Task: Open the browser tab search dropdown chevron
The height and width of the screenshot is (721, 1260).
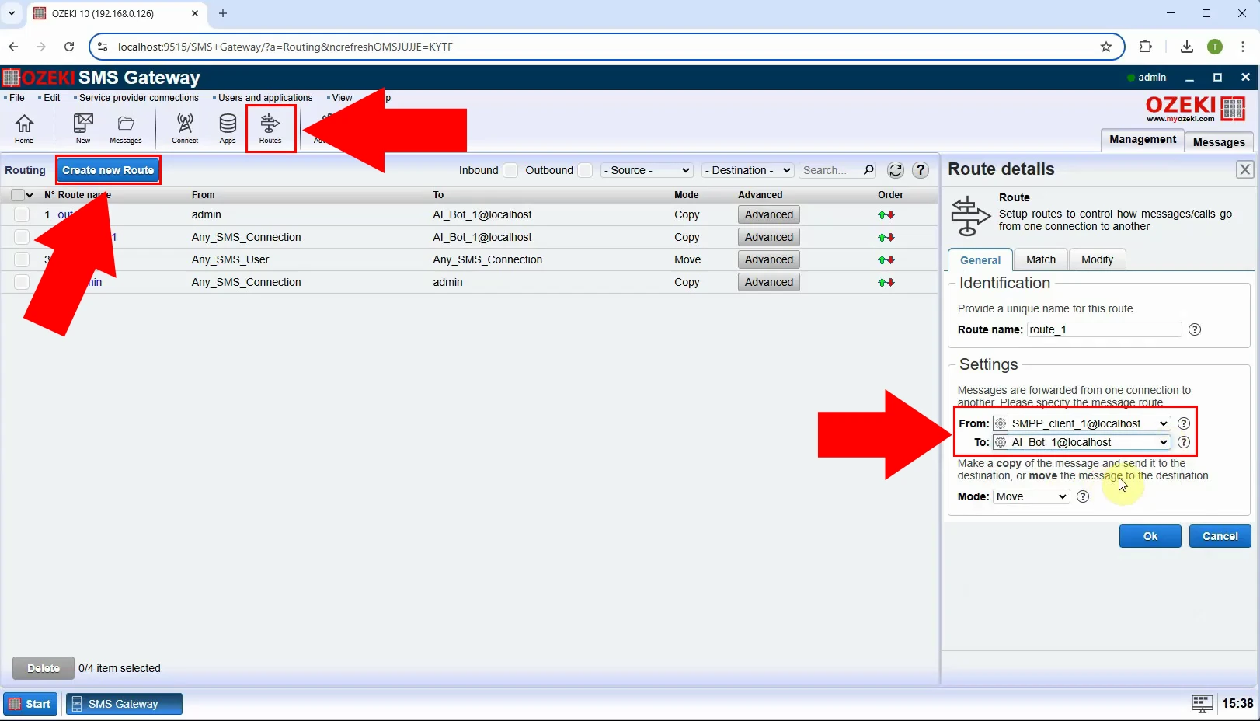Action: pyautogui.click(x=12, y=13)
